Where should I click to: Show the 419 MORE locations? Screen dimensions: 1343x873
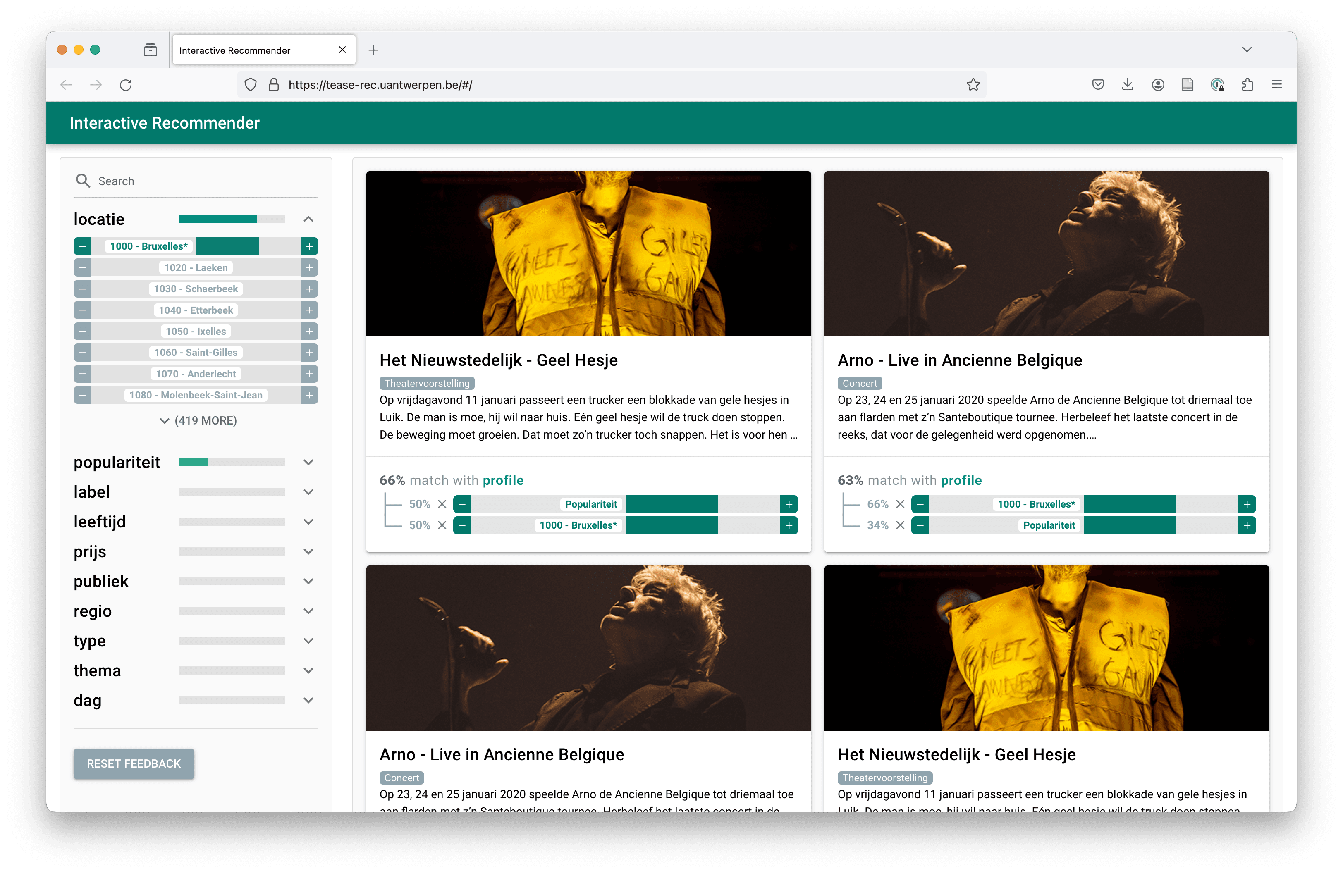[198, 421]
